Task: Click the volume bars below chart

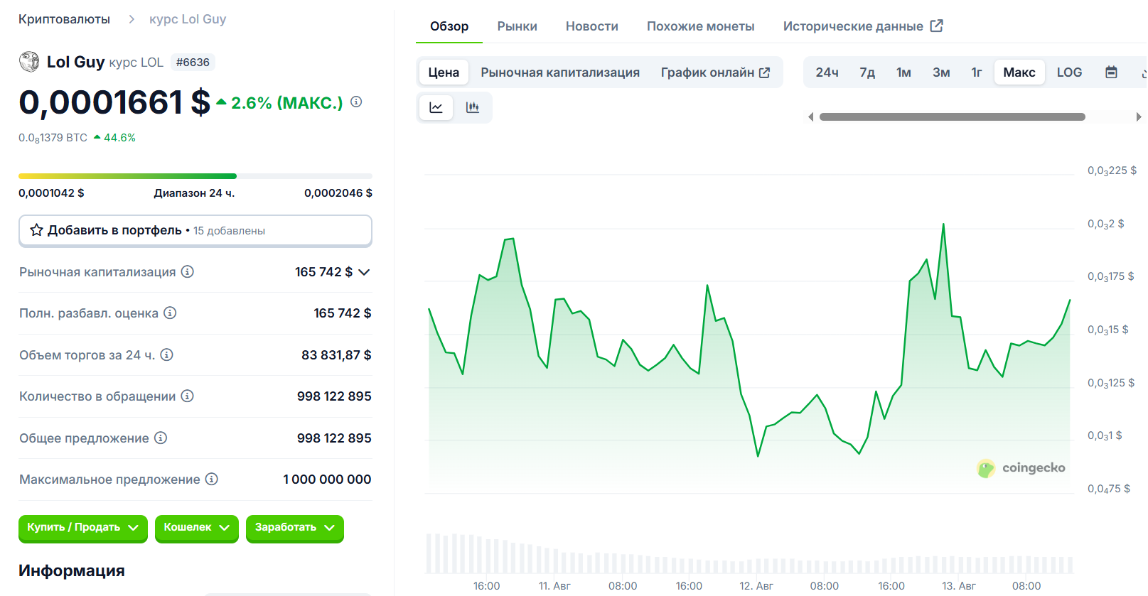Action: (x=749, y=554)
